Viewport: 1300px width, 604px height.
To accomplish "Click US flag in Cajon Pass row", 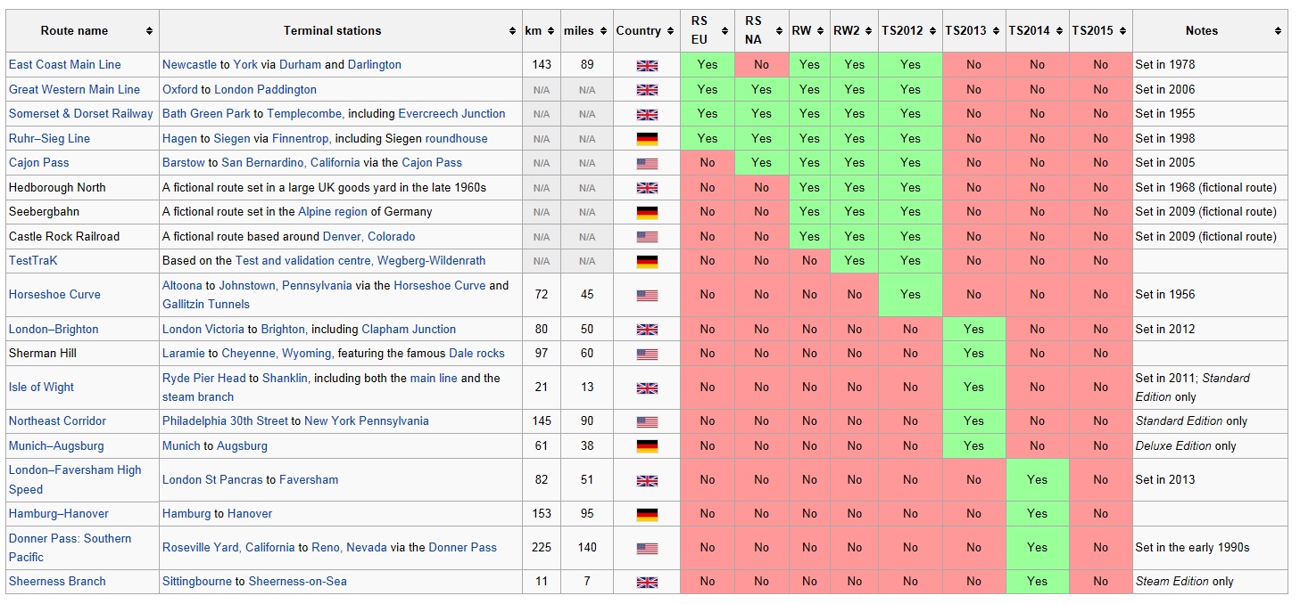I will [647, 164].
